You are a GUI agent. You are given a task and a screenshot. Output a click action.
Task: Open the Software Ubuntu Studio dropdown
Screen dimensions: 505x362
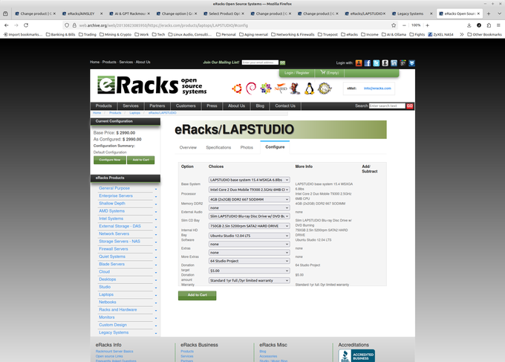[249, 236]
